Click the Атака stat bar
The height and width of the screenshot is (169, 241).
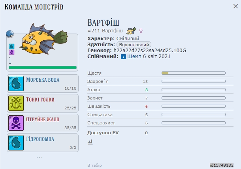tap(194, 90)
